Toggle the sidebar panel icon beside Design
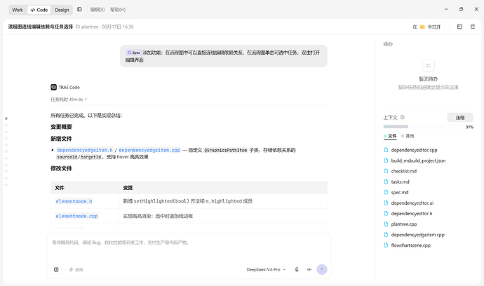 point(79,10)
